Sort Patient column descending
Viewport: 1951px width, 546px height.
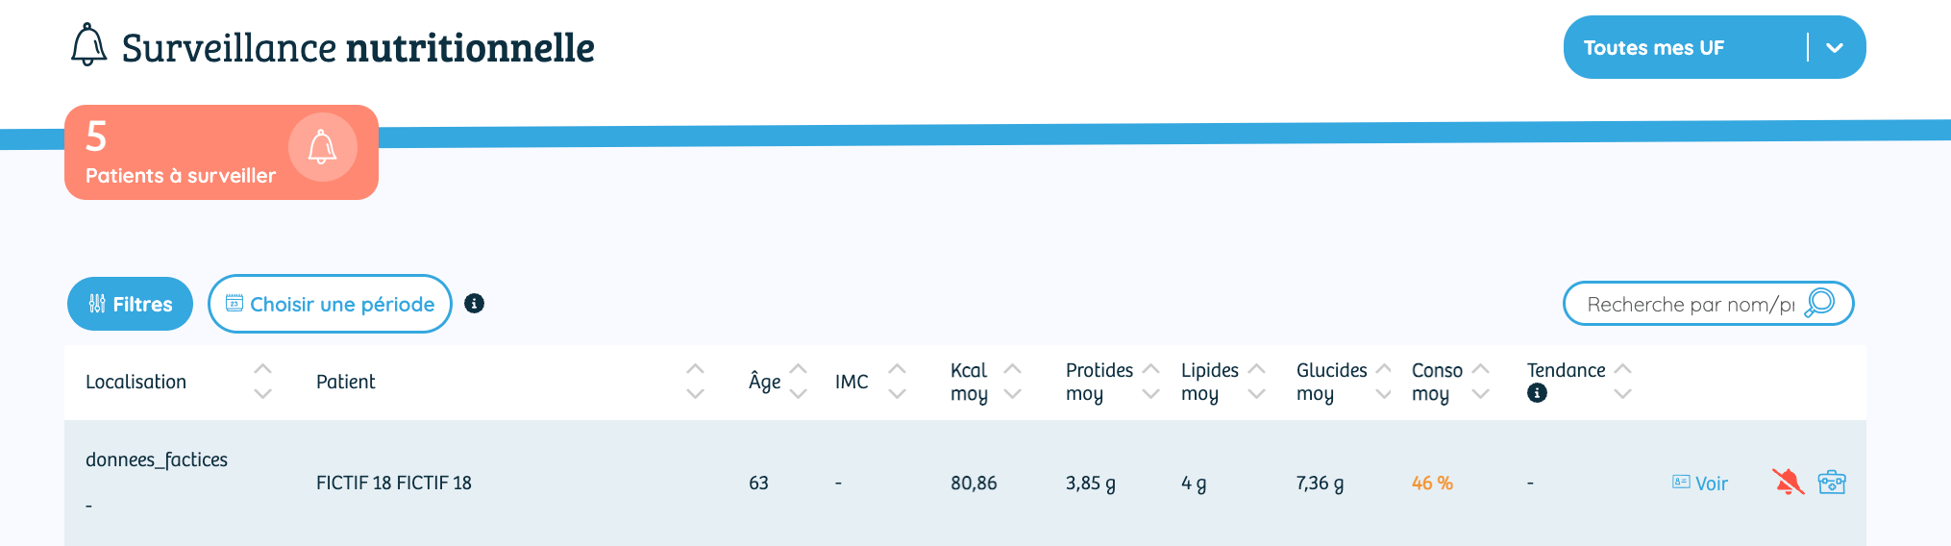pyautogui.click(x=695, y=394)
